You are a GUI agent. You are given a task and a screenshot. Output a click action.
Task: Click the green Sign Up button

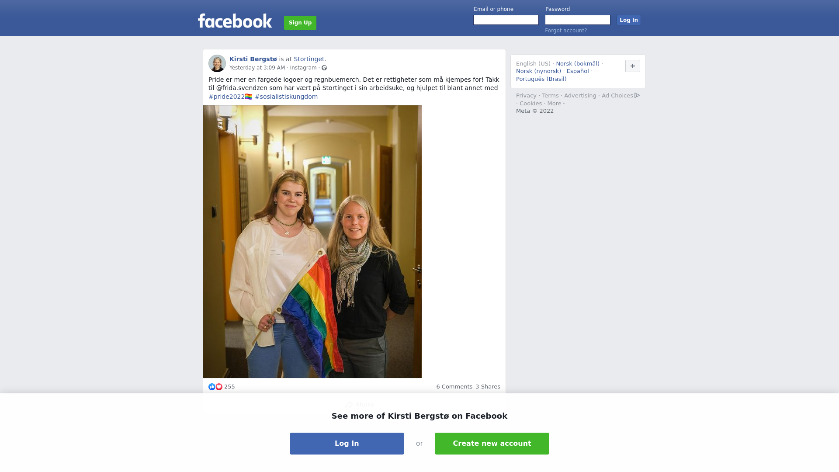[x=300, y=23]
